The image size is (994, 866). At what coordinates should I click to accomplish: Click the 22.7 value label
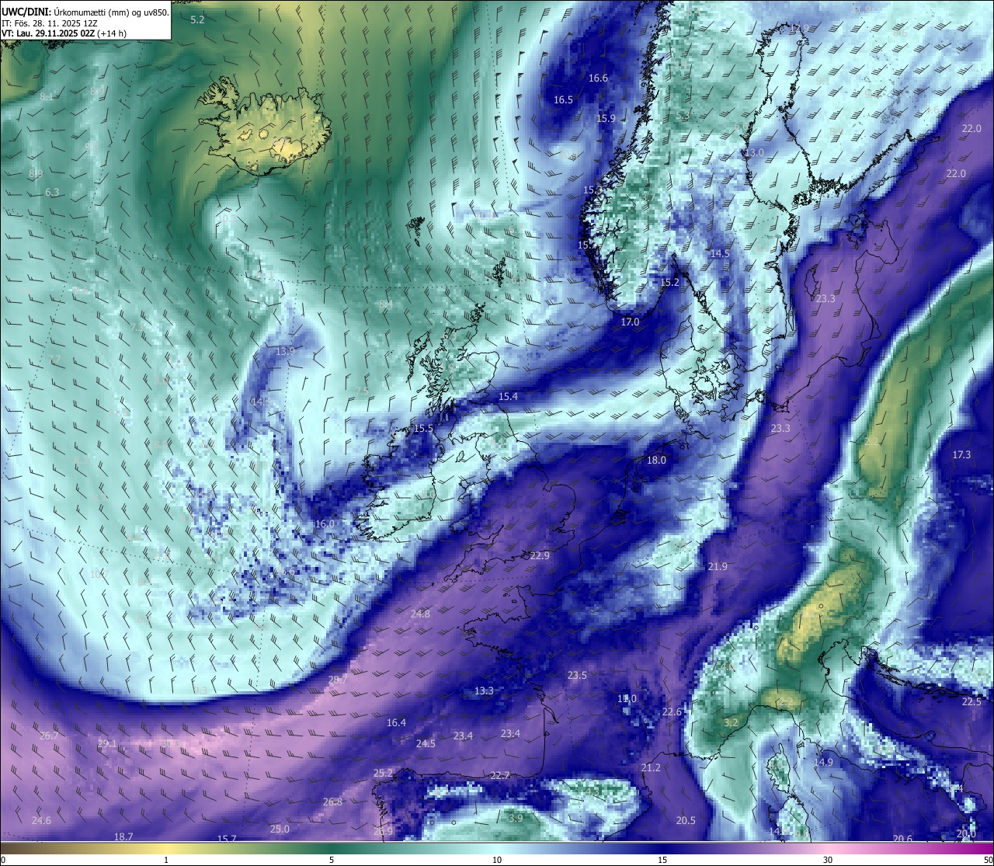(x=500, y=775)
